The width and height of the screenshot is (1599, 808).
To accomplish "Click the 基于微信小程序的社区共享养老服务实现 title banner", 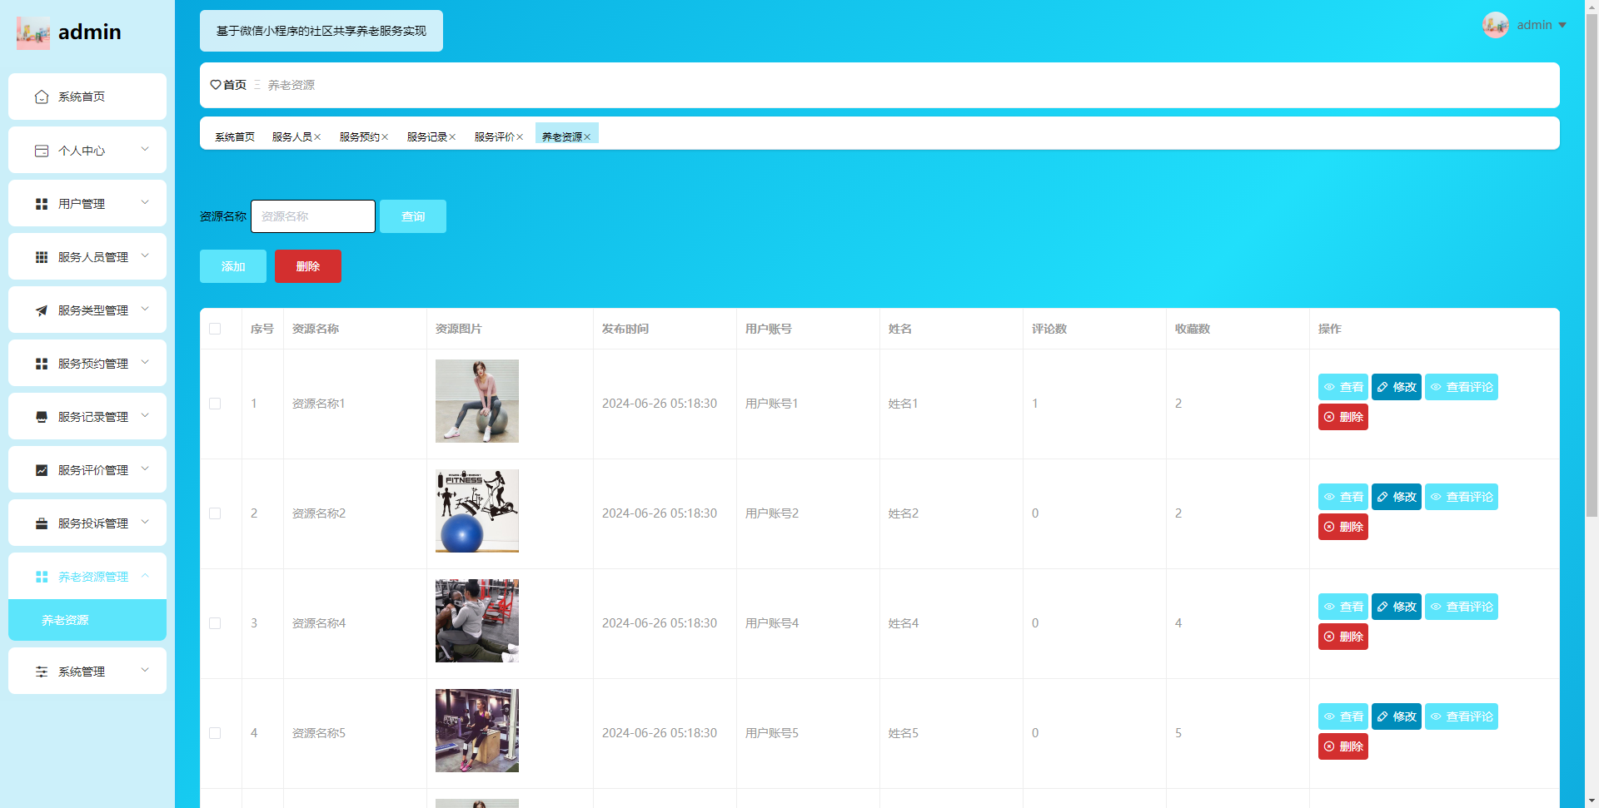I will click(321, 31).
